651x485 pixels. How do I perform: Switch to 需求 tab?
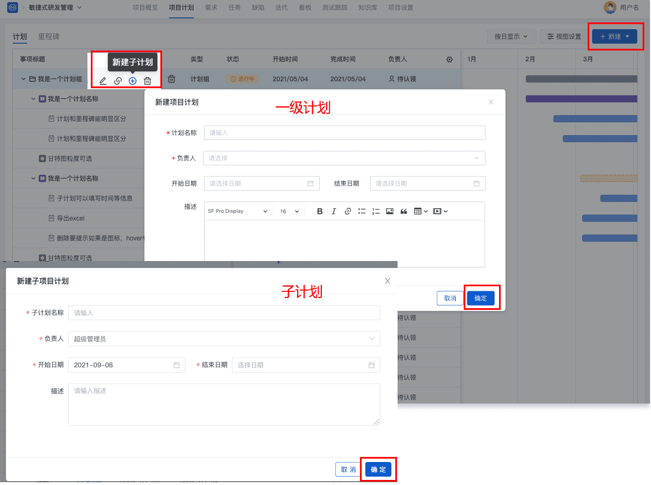click(x=211, y=7)
